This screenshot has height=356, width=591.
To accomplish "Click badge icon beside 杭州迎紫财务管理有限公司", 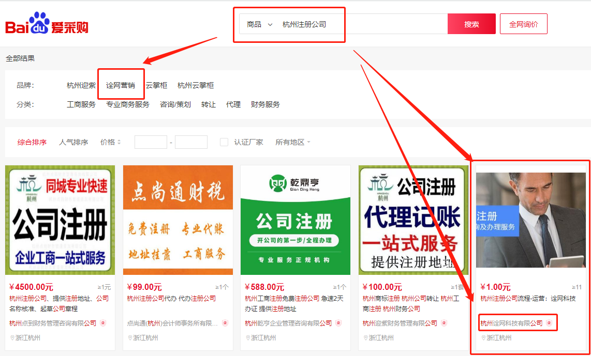I will point(444,323).
